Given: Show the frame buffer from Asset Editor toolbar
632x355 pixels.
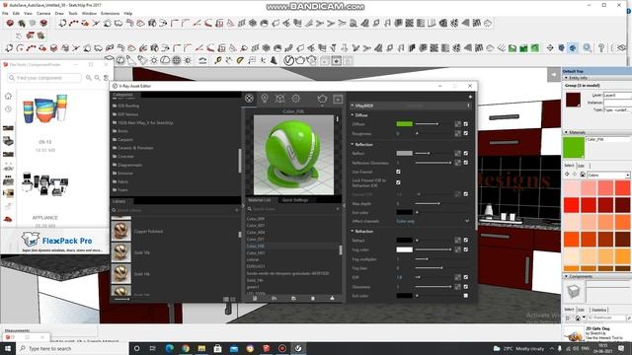Looking at the screenshot, I should click(x=338, y=99).
